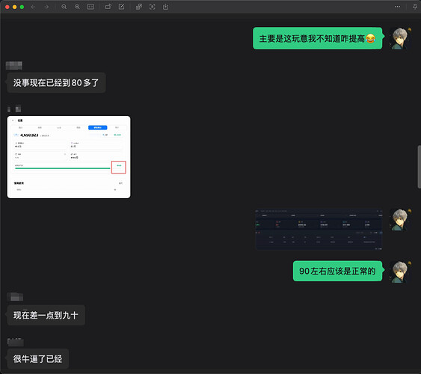Save the image with the download icon

pyautogui.click(x=165, y=7)
